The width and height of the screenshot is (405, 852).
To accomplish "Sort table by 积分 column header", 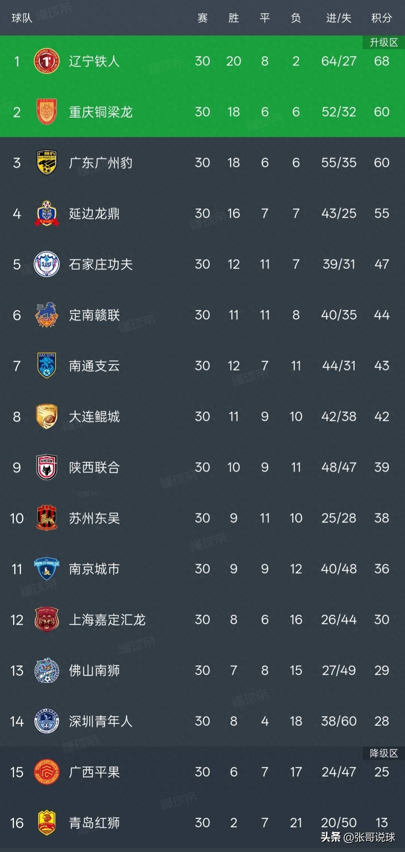I will 381,18.
